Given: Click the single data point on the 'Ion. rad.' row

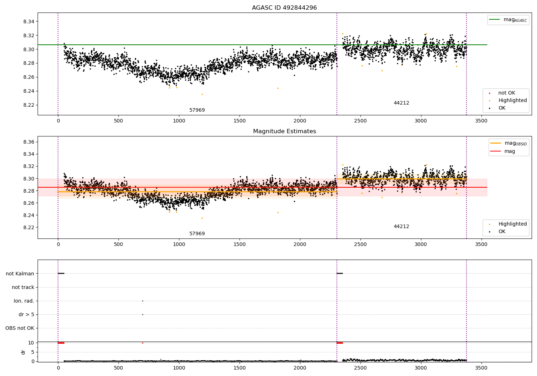Looking at the screenshot, I should [x=142, y=301].
